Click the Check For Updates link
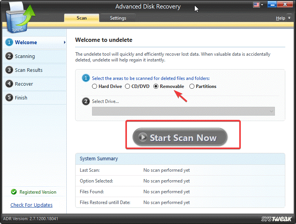This screenshot has height=224, width=296. [x=31, y=205]
